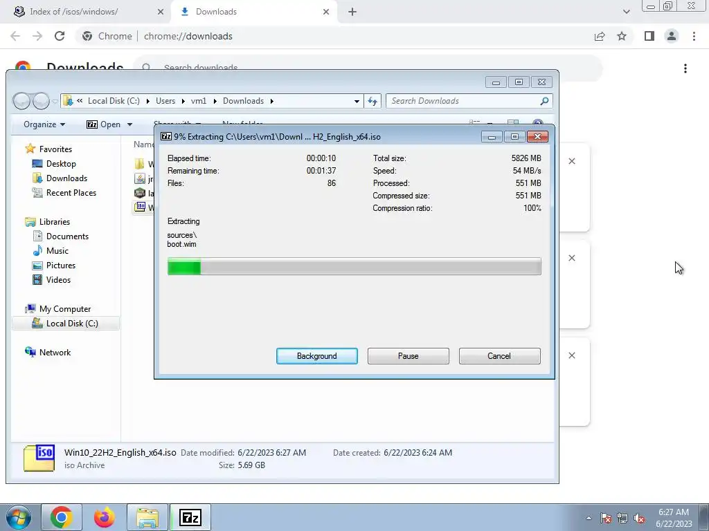
Task: Open a new Chrome tab
Action: point(352,12)
